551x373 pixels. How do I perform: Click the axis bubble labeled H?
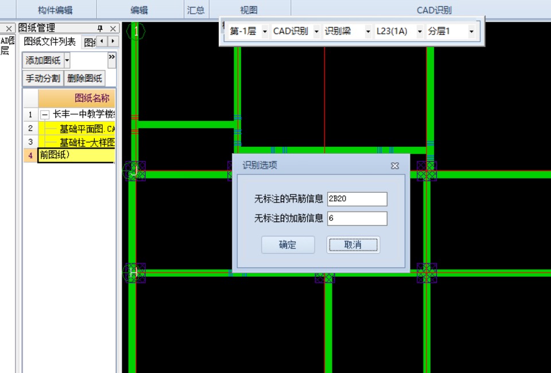click(132, 273)
